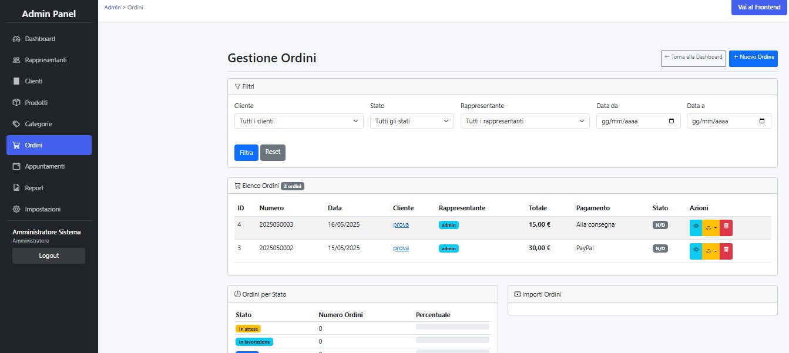Go to Dashboard in the sidebar

(x=40, y=39)
